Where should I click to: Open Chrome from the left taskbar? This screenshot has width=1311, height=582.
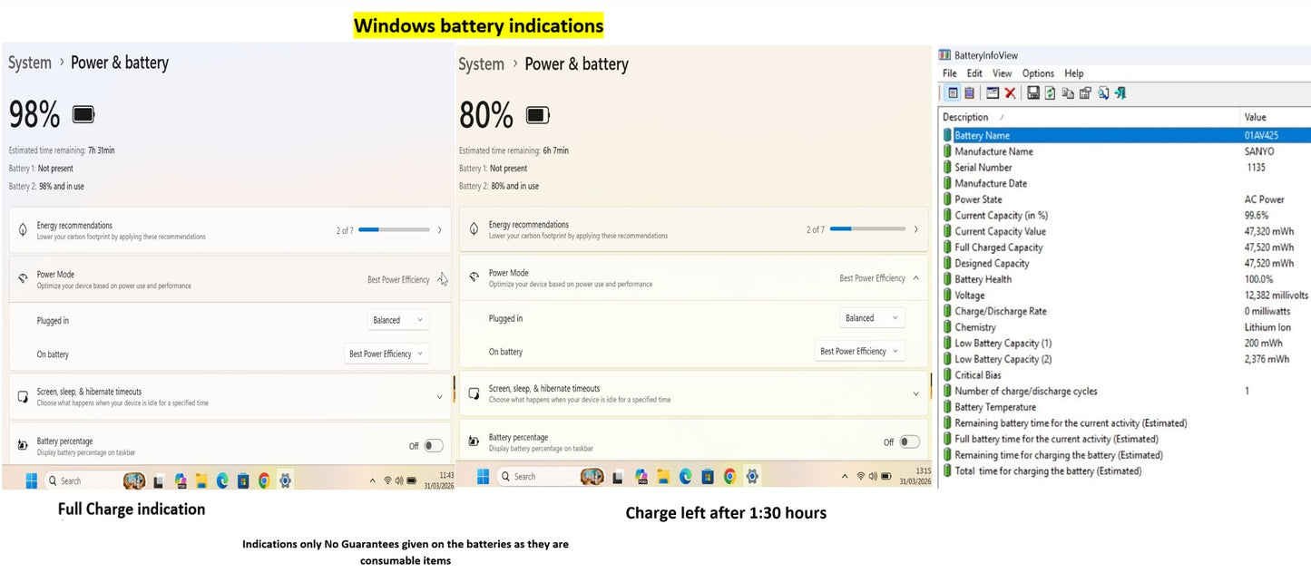264,480
